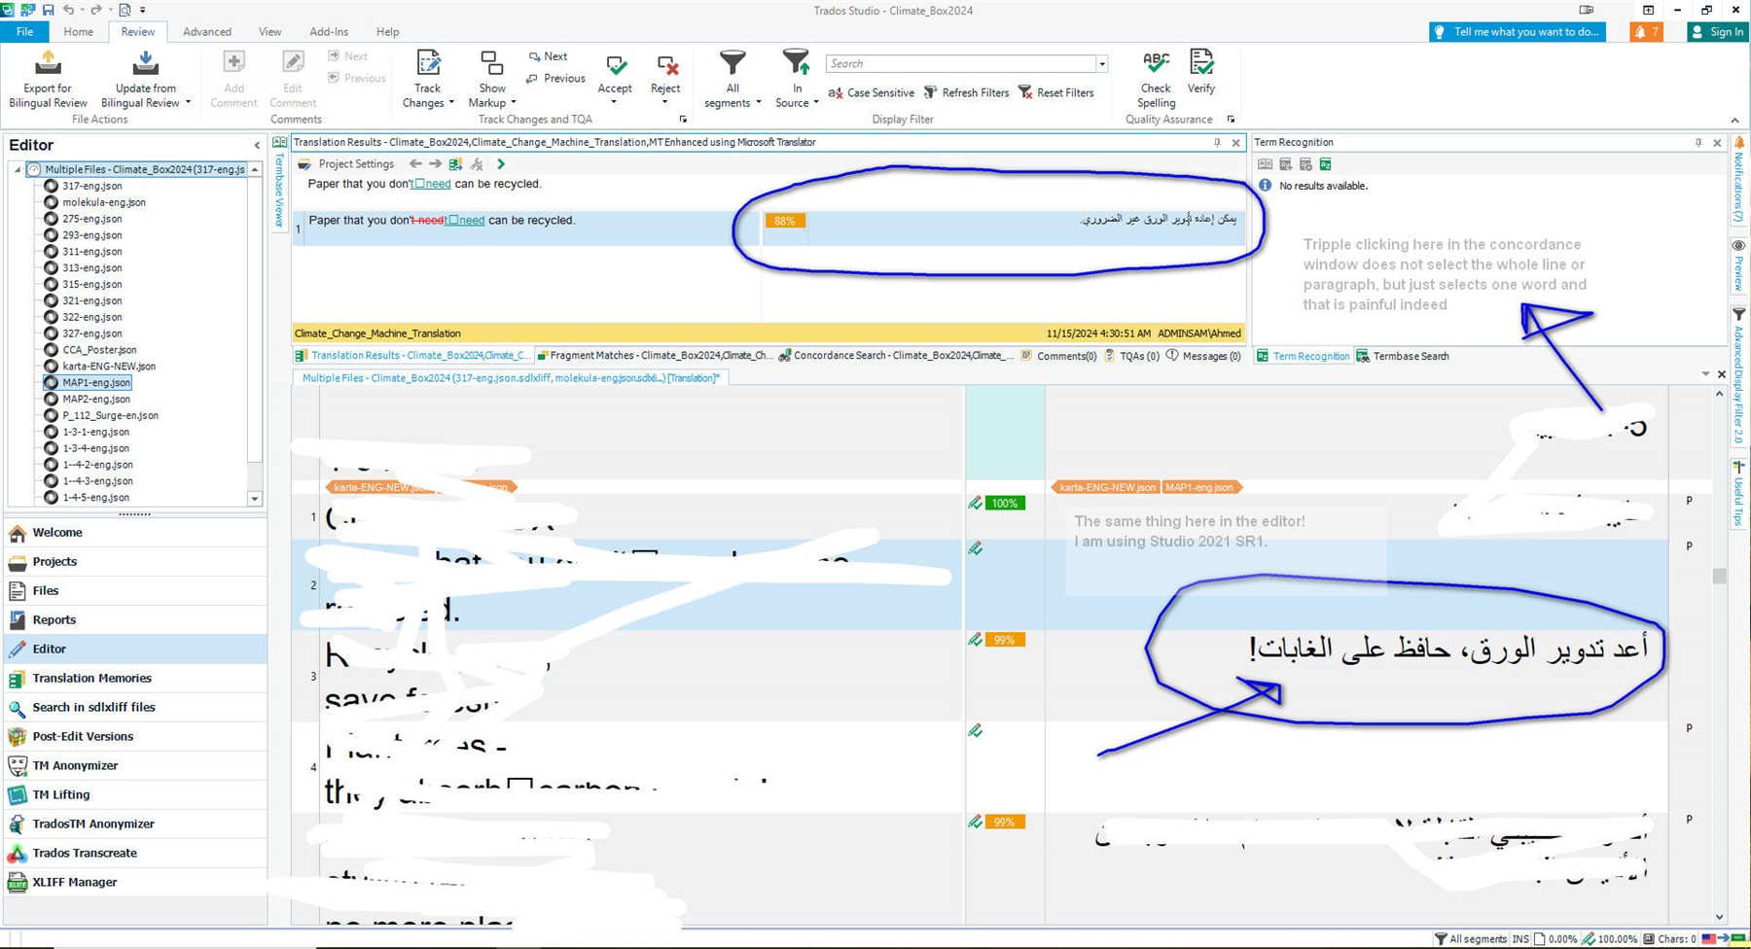Go to Previous tracked change

555,79
